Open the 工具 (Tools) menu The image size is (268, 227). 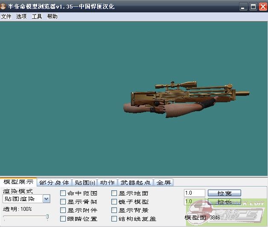(37, 17)
